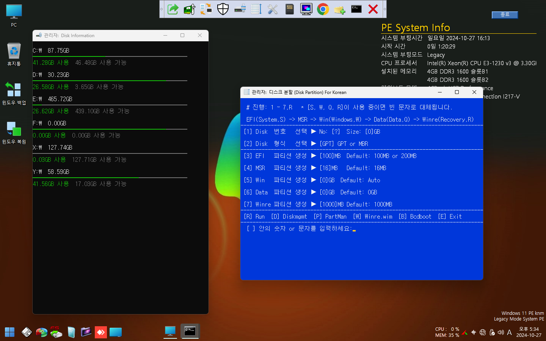Click the Y:₩ 58.59GB drive entry
The image size is (546, 341).
[x=51, y=172]
